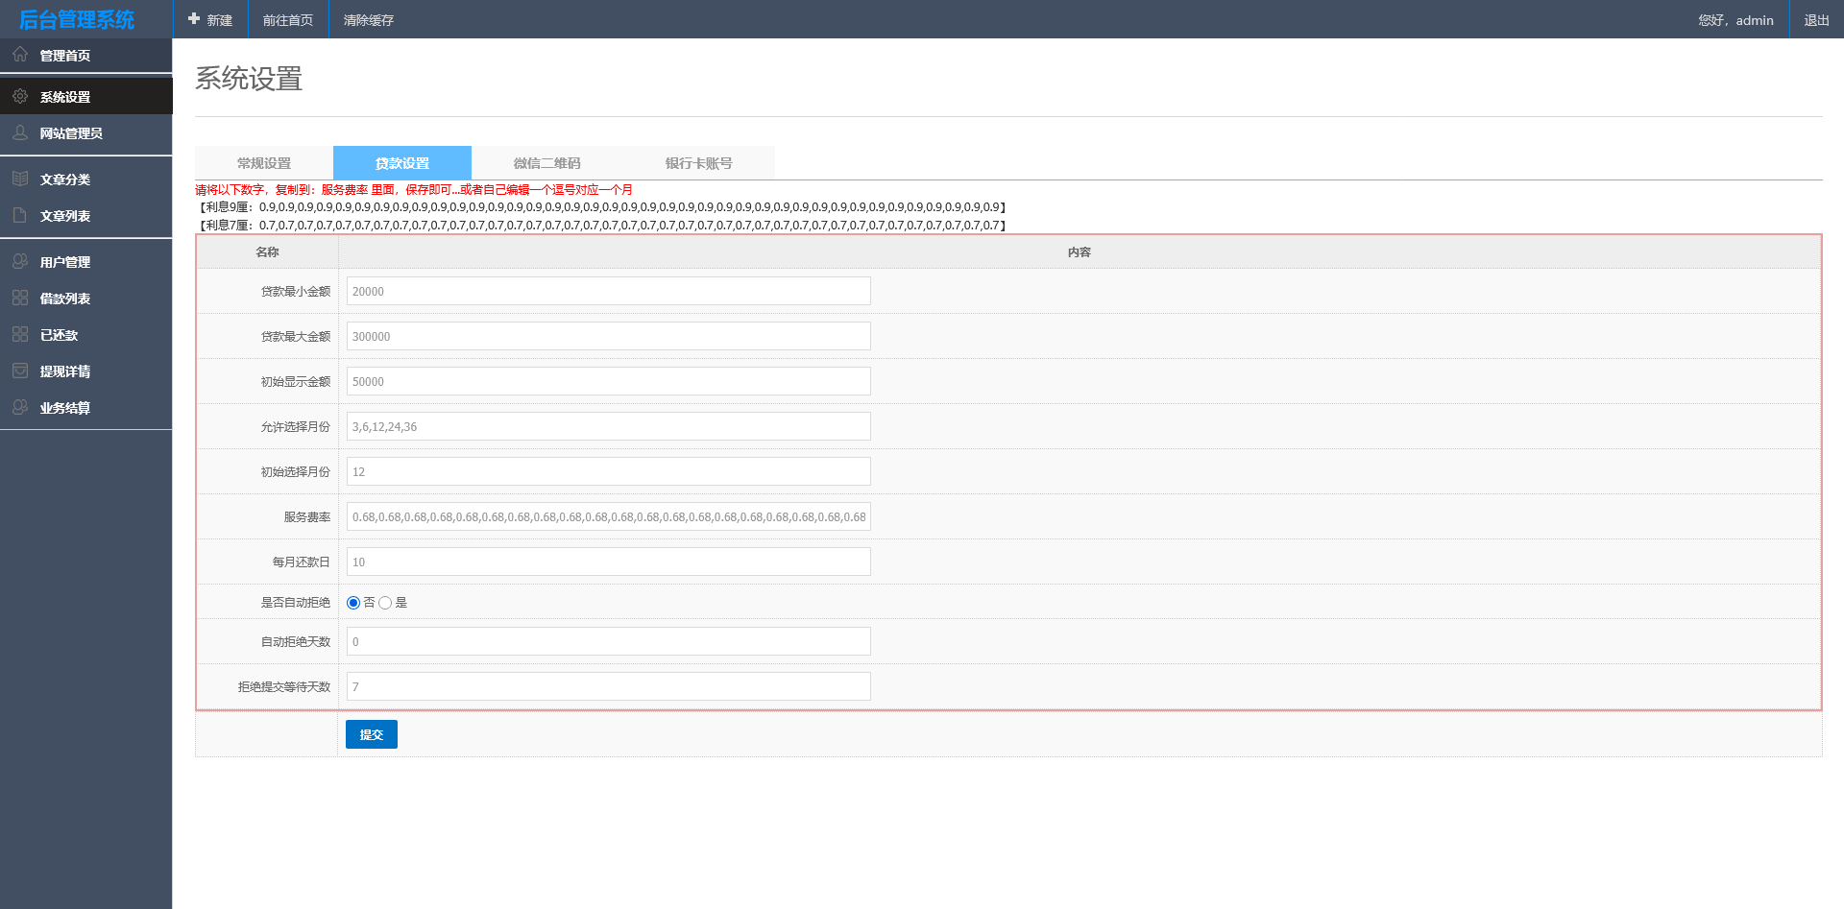The height and width of the screenshot is (909, 1844).
Task: Click the 提交 submit button
Action: click(372, 734)
